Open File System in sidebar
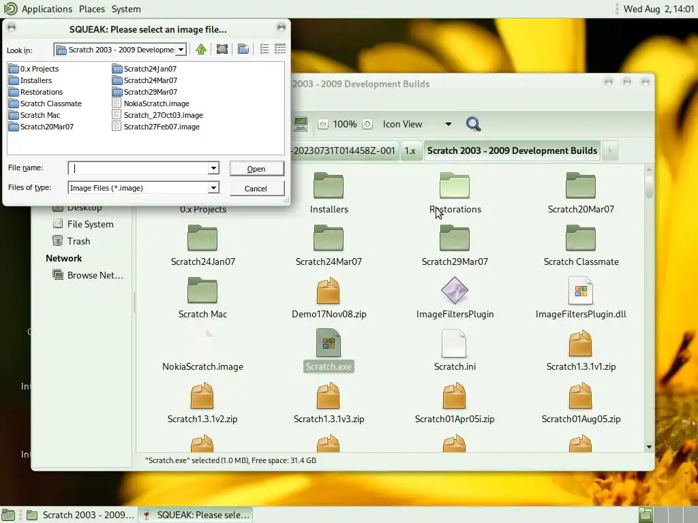This screenshot has height=523, width=698. (x=83, y=224)
